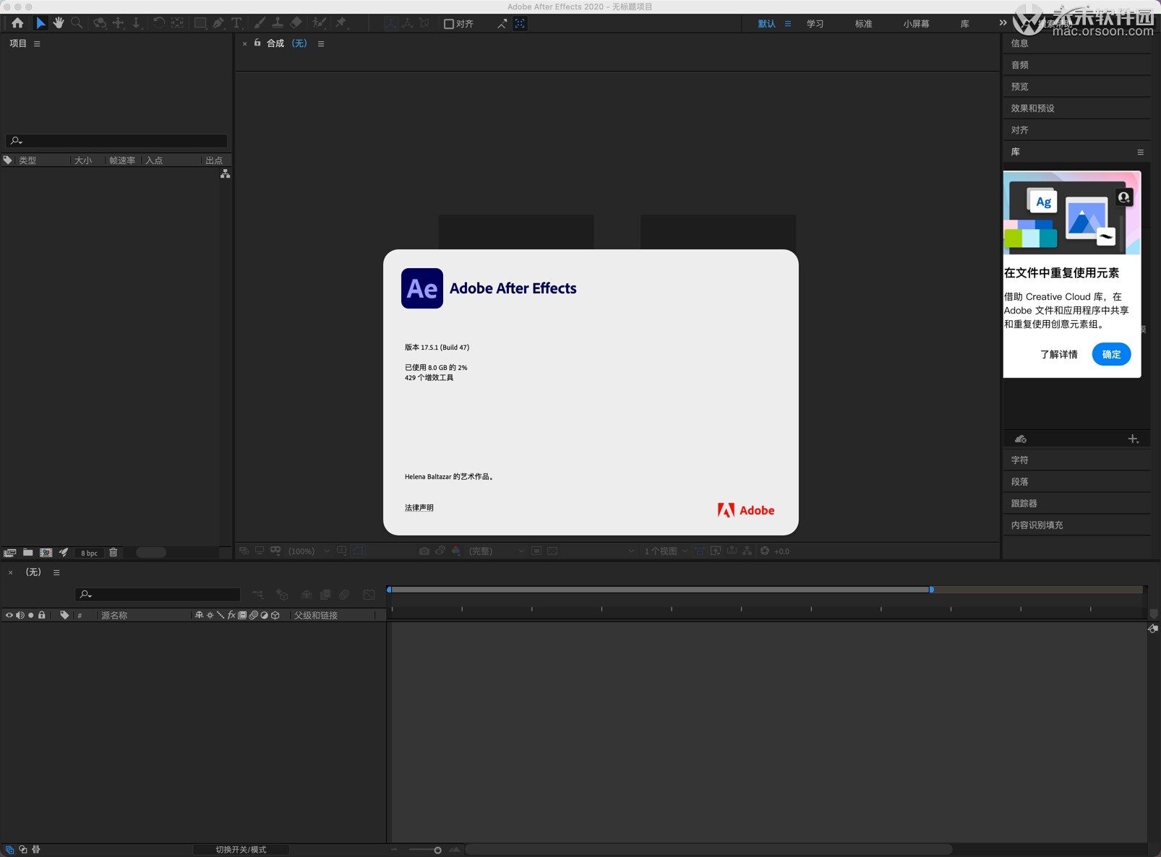
Task: Select the Eraser tool
Action: [x=296, y=23]
